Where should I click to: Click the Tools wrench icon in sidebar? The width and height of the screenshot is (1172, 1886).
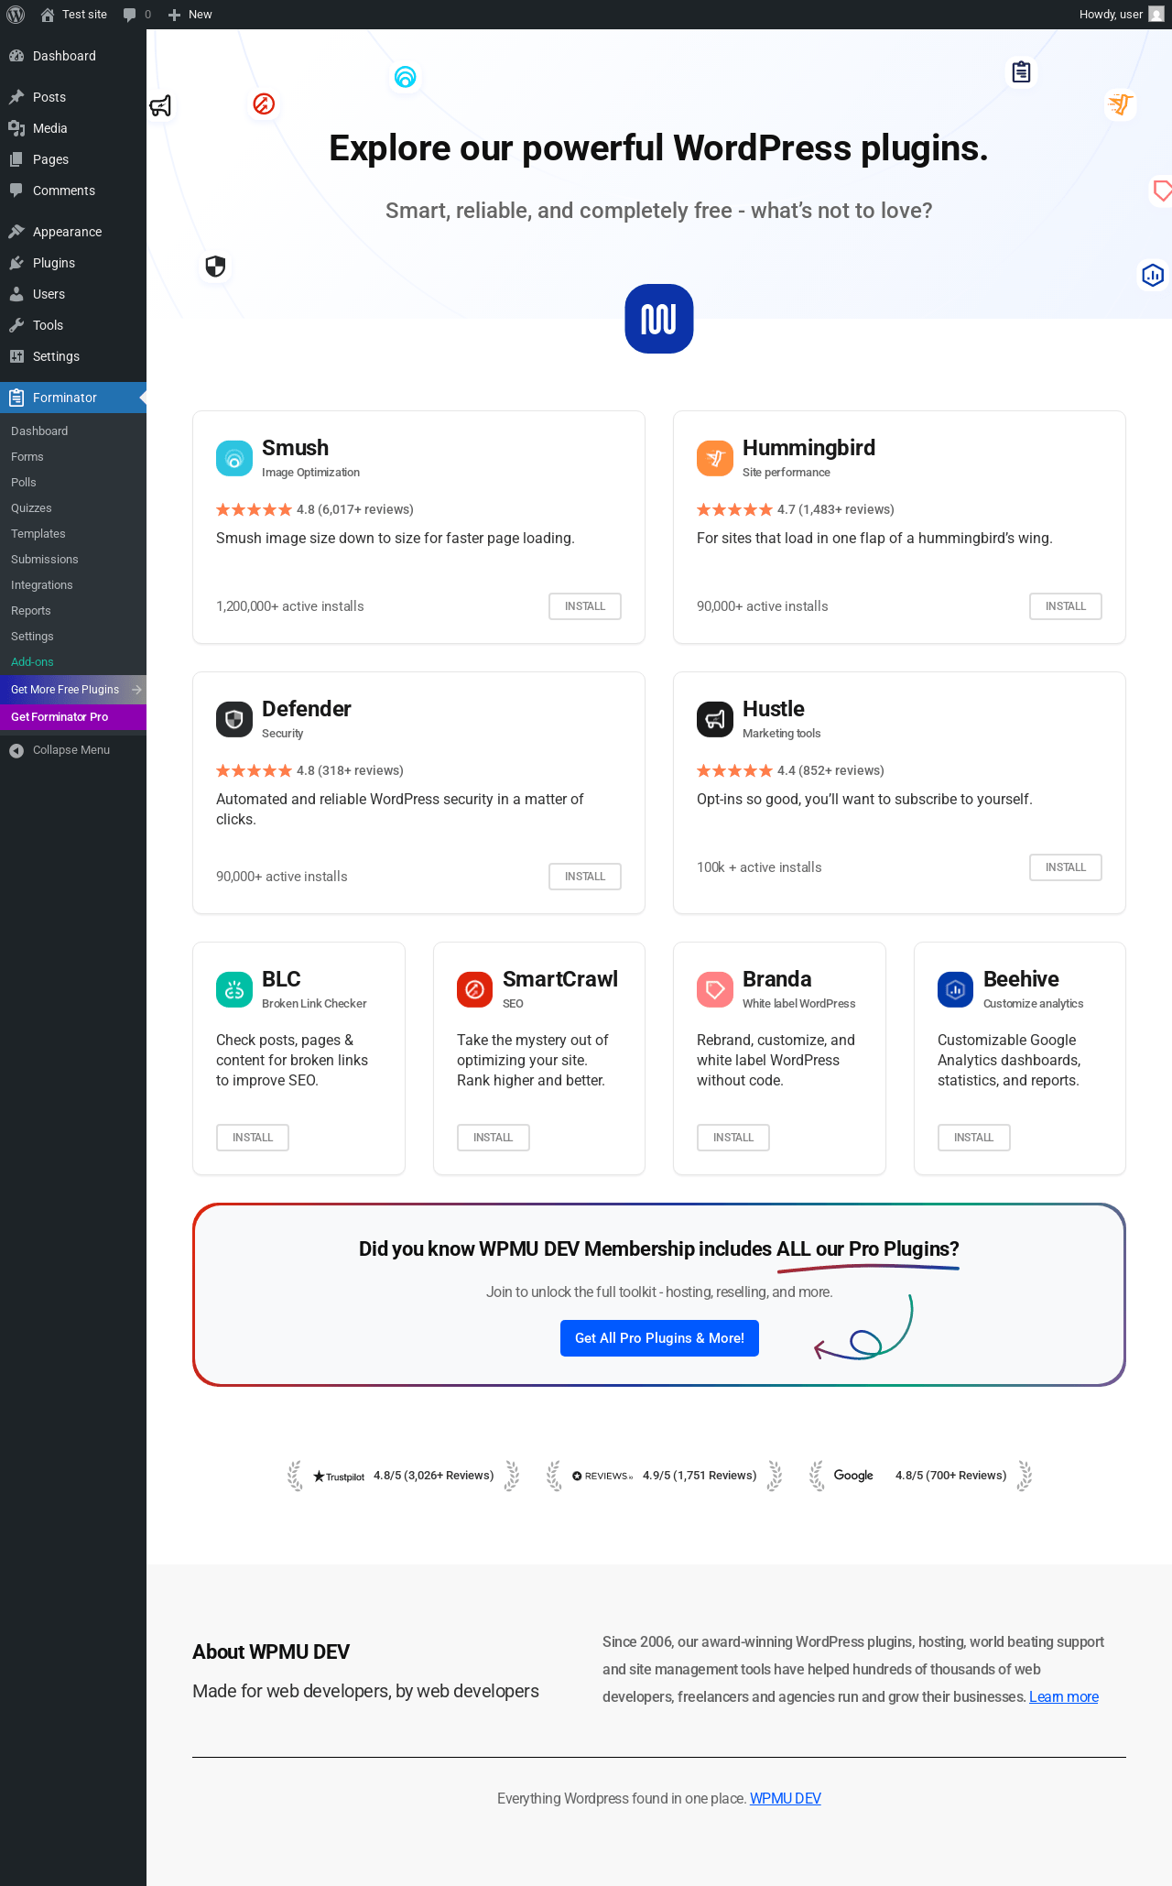[x=16, y=325]
